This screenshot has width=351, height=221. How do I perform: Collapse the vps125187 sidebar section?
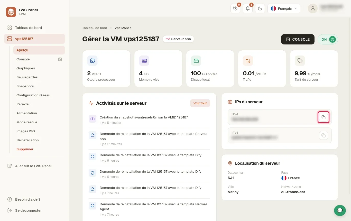pyautogui.click(x=34, y=39)
